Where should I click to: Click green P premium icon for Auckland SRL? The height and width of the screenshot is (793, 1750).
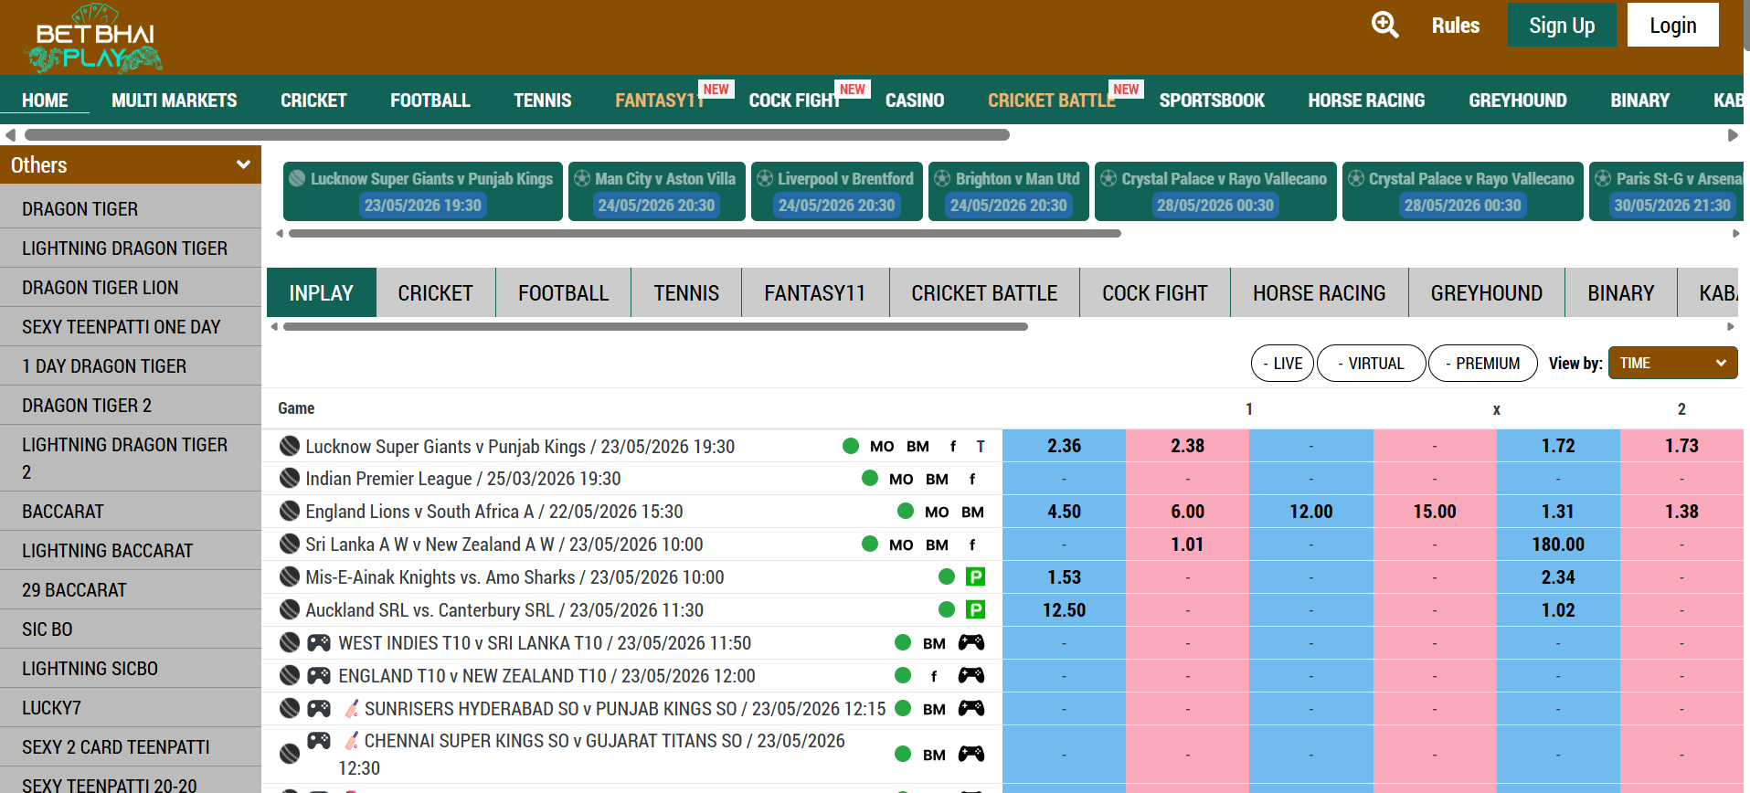click(x=975, y=609)
